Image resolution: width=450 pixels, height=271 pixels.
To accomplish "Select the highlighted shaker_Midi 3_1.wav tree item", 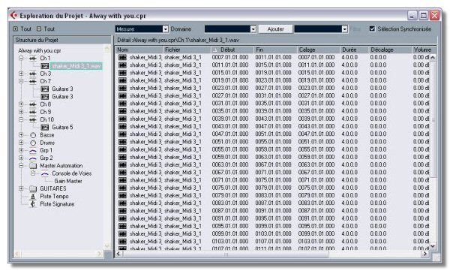I will [x=76, y=66].
